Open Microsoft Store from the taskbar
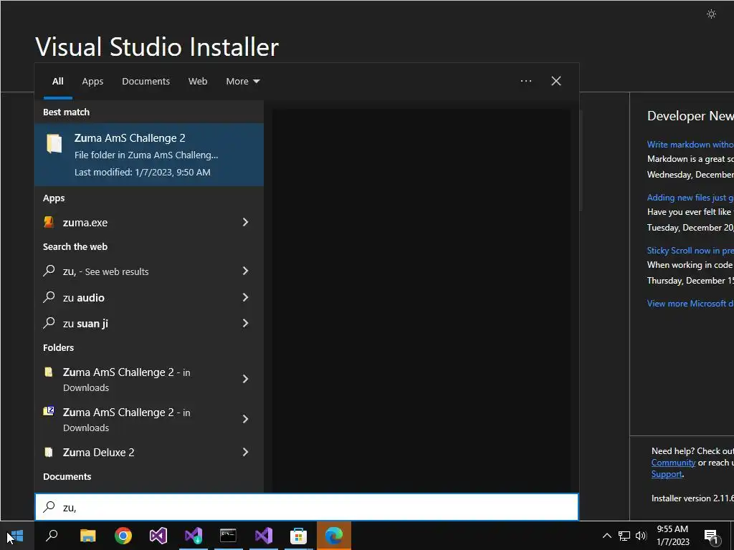 (x=299, y=536)
